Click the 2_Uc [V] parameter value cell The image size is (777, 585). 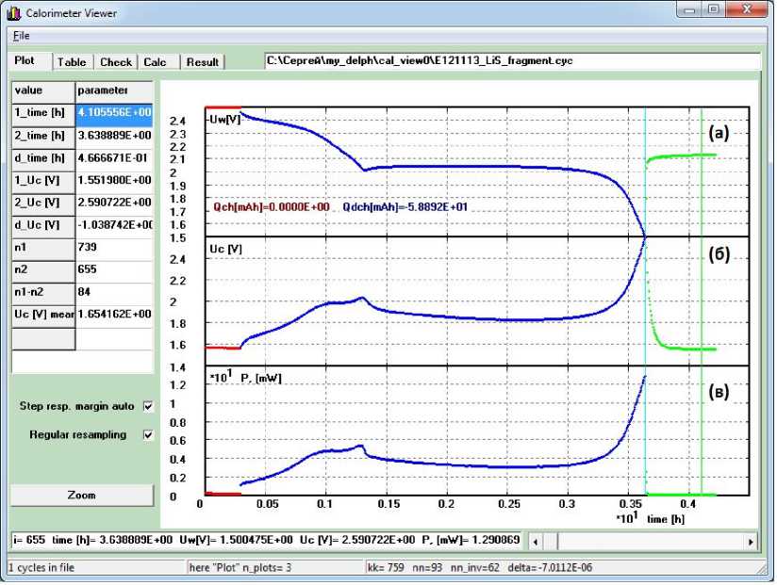pyautogui.click(x=113, y=203)
